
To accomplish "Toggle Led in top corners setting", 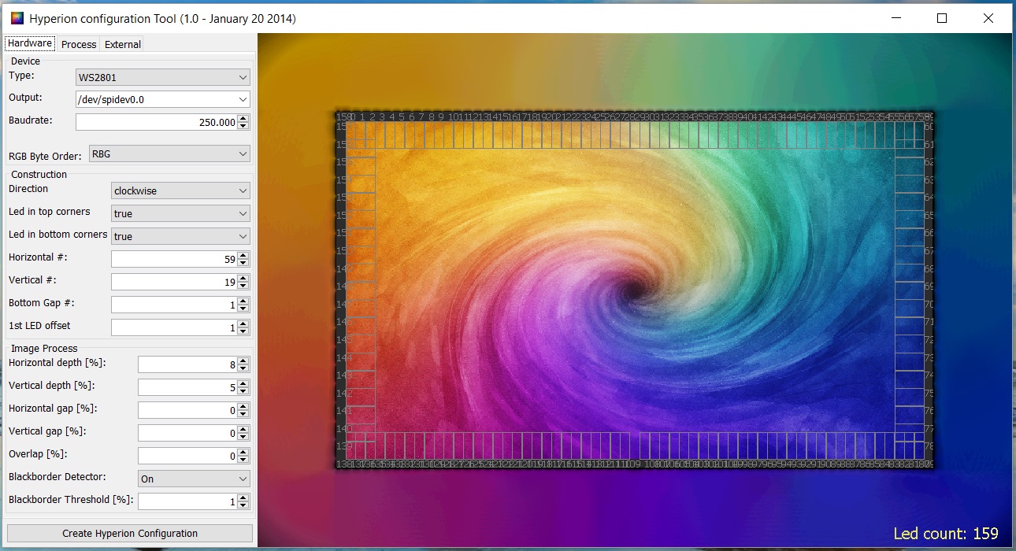I will 180,213.
